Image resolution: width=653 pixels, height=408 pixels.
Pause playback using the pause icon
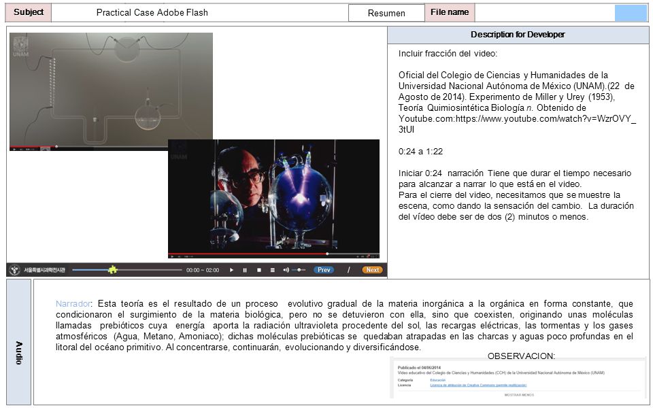click(x=245, y=270)
